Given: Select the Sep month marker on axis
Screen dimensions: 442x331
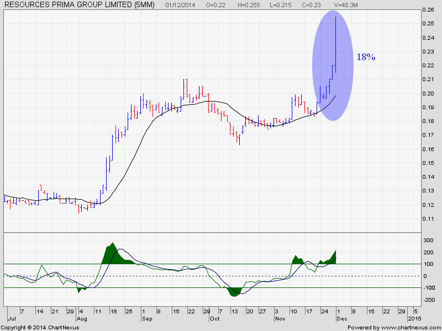Looking at the screenshot, I should point(147,319).
